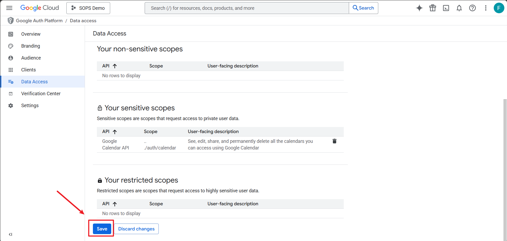Open the three-dot settings and utilities menu
Screen dimensions: 507x241
pos(485,8)
